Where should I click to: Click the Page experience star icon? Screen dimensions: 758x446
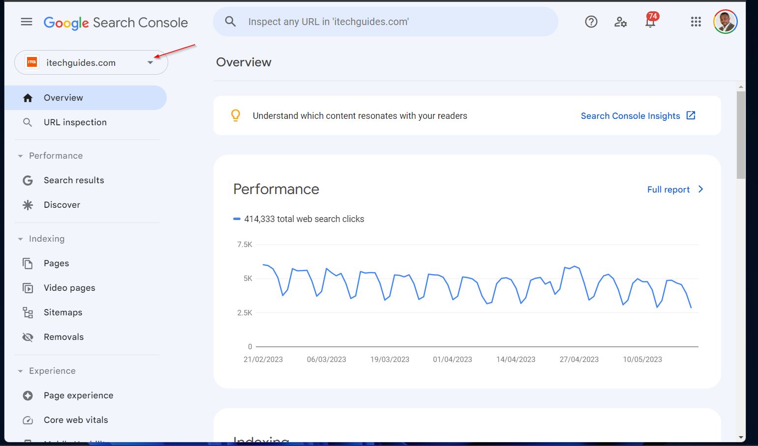coord(28,395)
